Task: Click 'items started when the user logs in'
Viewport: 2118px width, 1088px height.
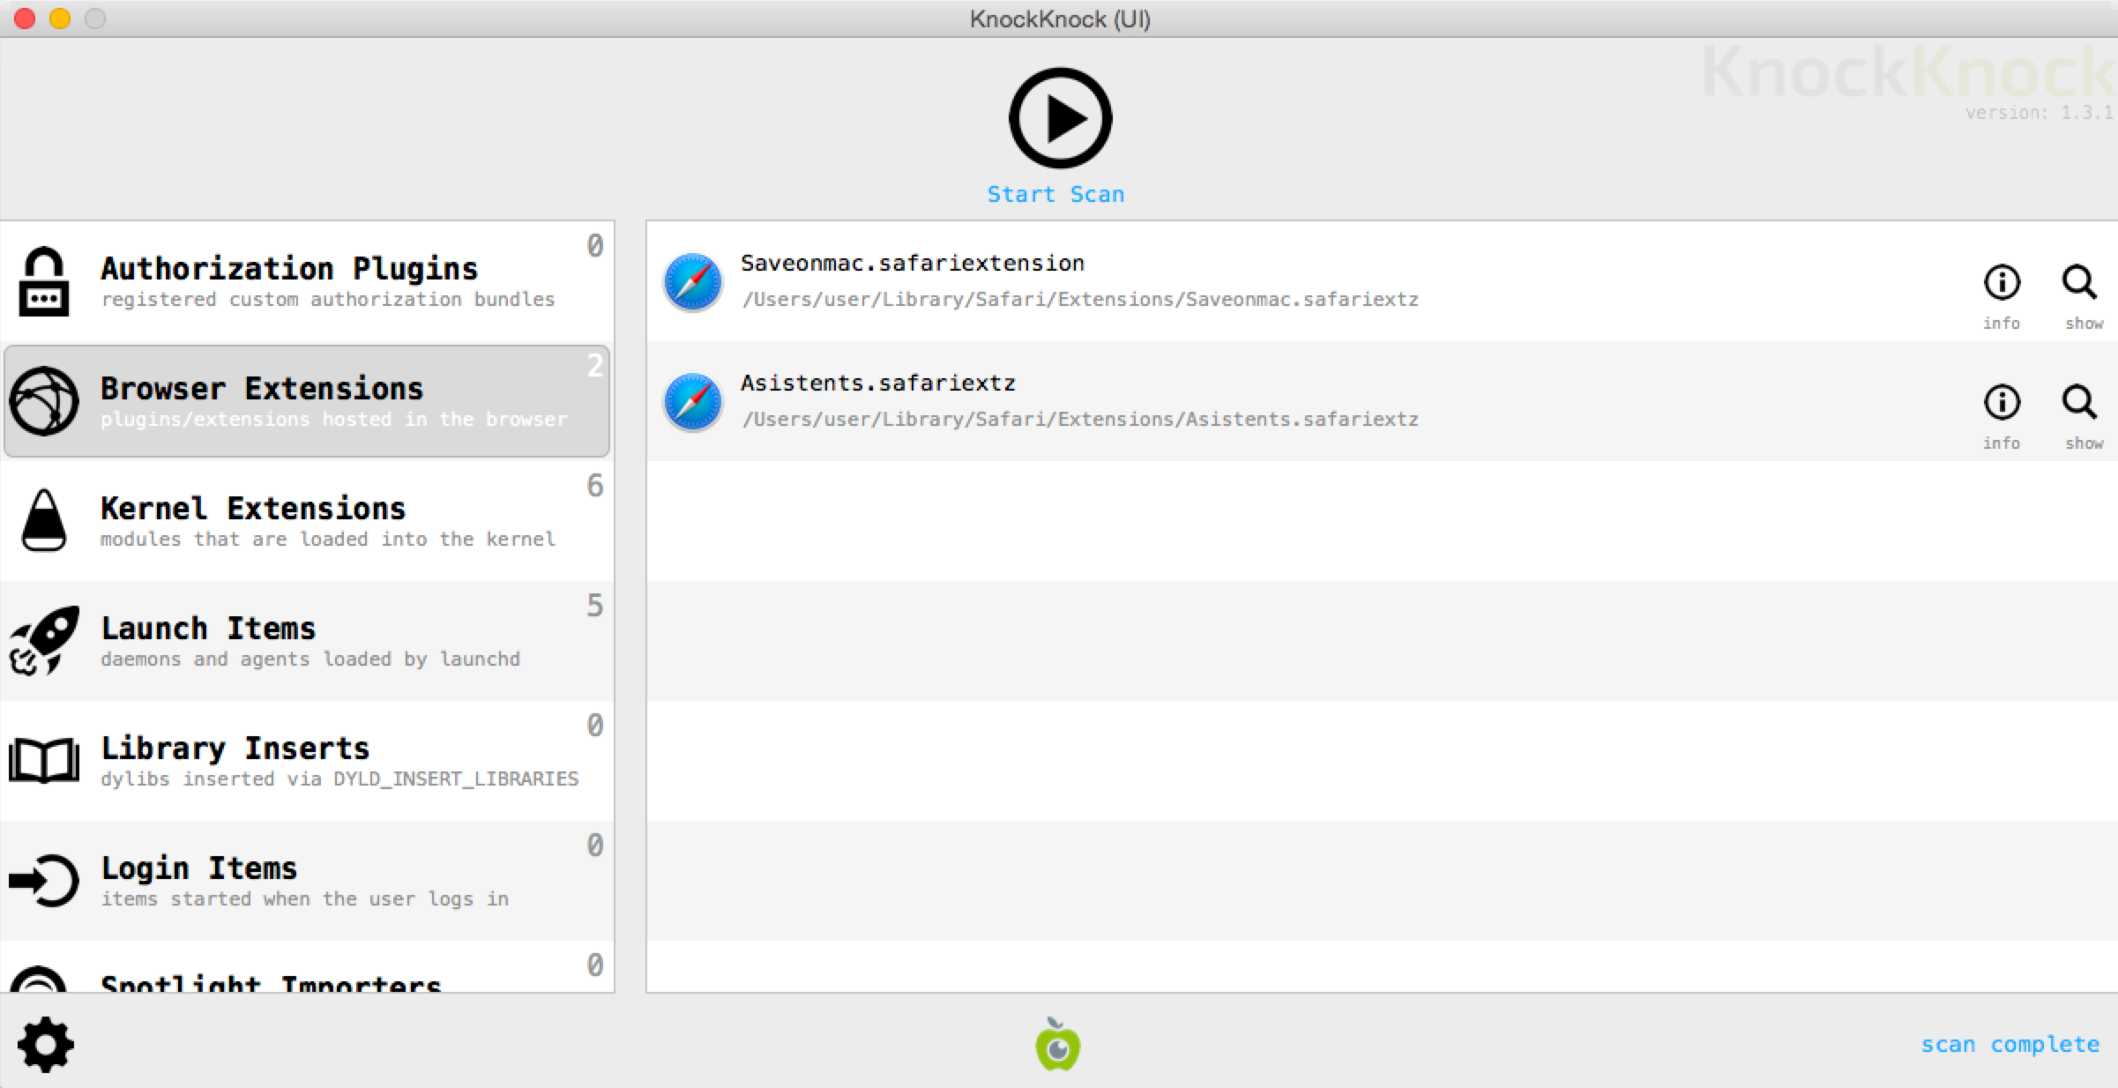Action: click(305, 898)
